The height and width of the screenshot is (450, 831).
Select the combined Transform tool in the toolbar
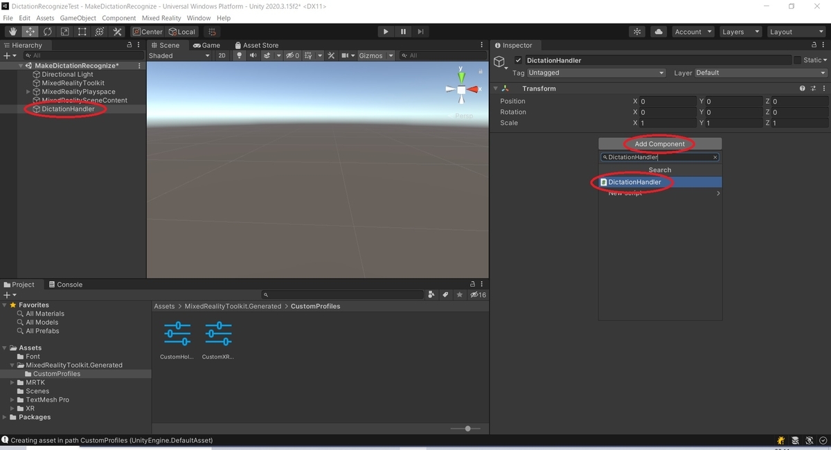click(x=100, y=32)
